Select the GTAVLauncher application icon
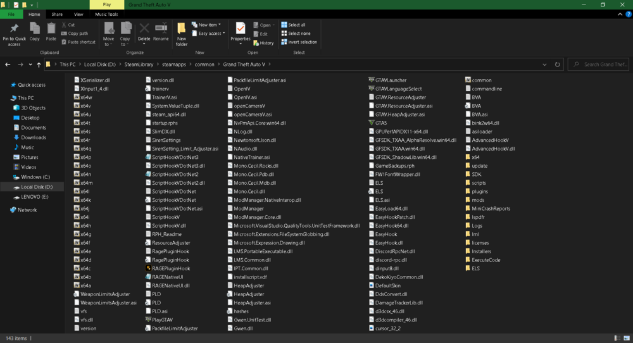The width and height of the screenshot is (633, 343). [x=372, y=80]
